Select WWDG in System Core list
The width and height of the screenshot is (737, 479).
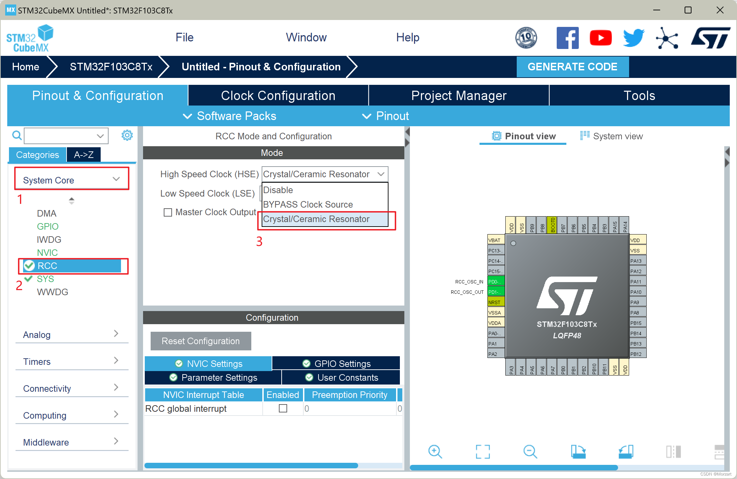[x=52, y=292]
